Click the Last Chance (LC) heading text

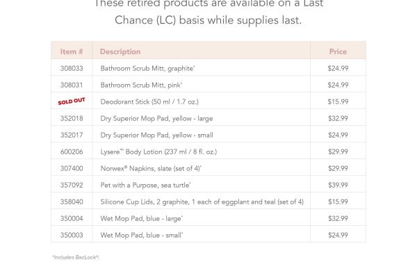tap(208, 19)
